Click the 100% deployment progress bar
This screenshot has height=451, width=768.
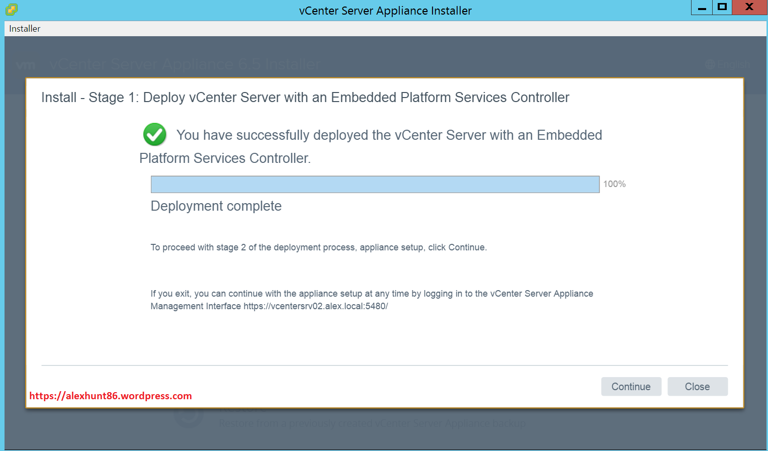(375, 184)
